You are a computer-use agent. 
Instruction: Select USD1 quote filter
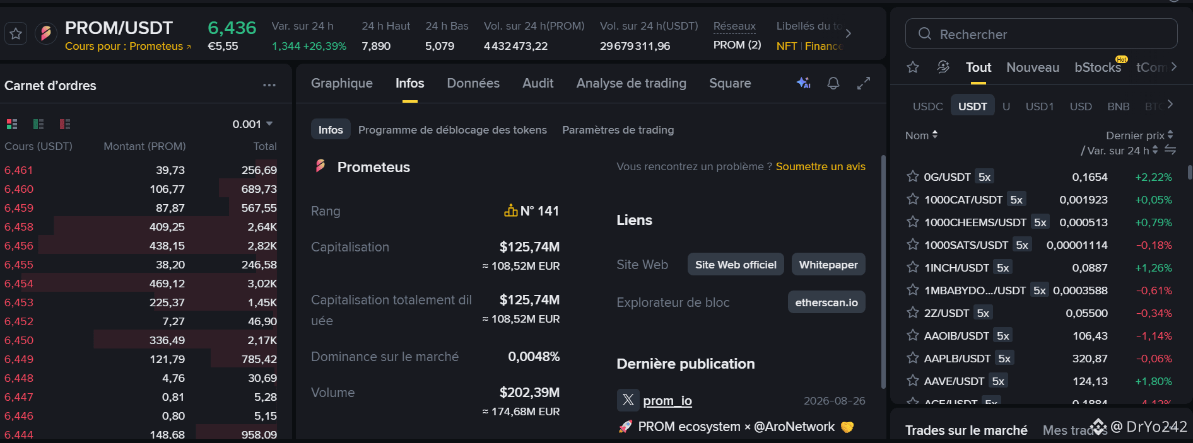(x=1040, y=106)
